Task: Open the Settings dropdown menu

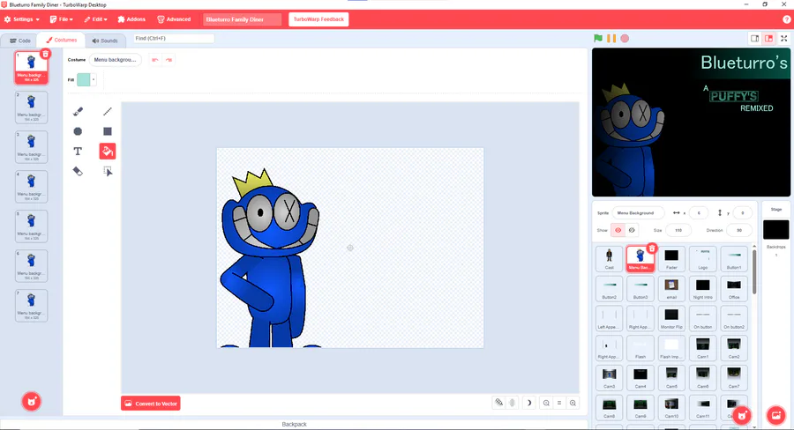Action: [x=22, y=19]
